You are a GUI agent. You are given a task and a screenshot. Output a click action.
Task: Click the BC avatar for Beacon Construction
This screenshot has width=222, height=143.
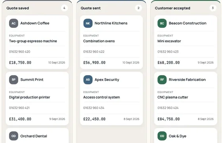(x=162, y=23)
